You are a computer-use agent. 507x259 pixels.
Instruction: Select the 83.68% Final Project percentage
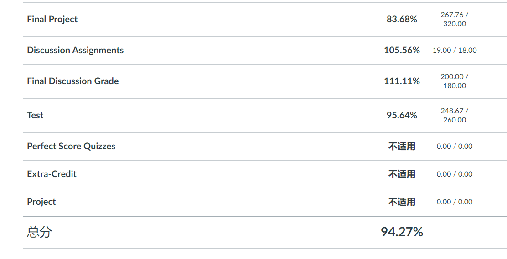402,19
